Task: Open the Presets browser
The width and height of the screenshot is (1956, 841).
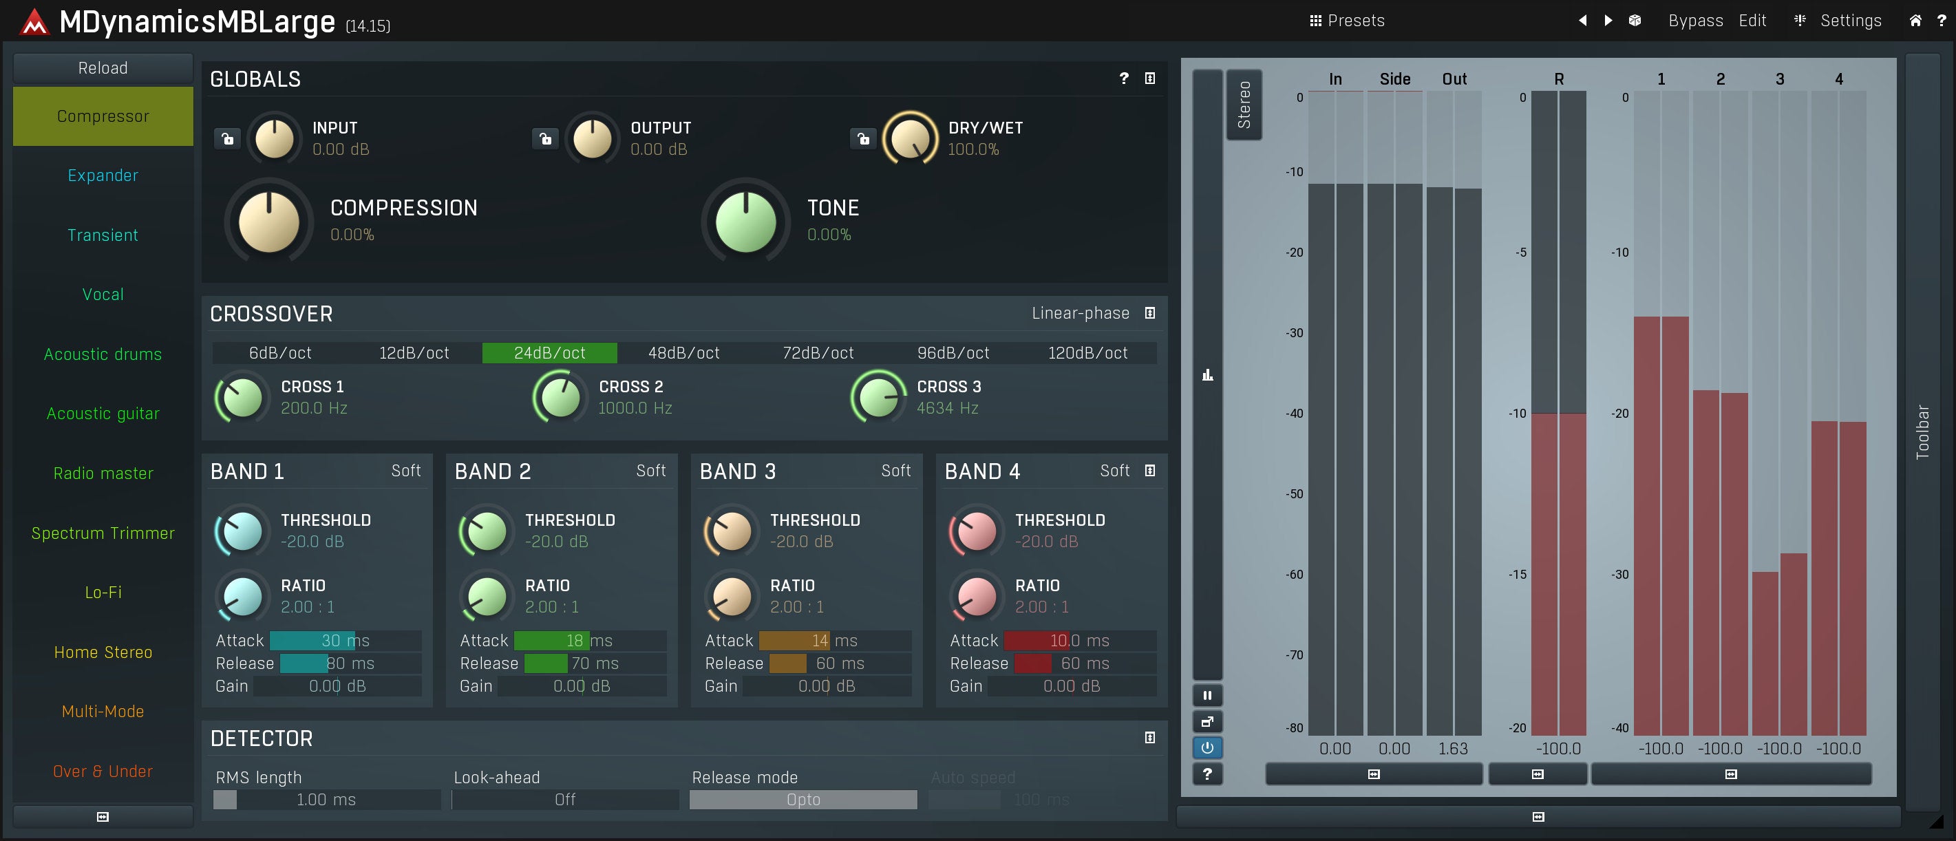Action: click(x=1347, y=21)
